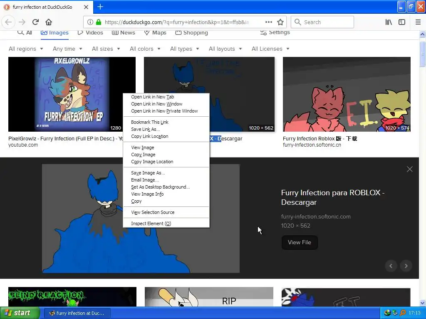Image resolution: width=426 pixels, height=319 pixels.
Task: Select the Images tab
Action: coord(54,32)
